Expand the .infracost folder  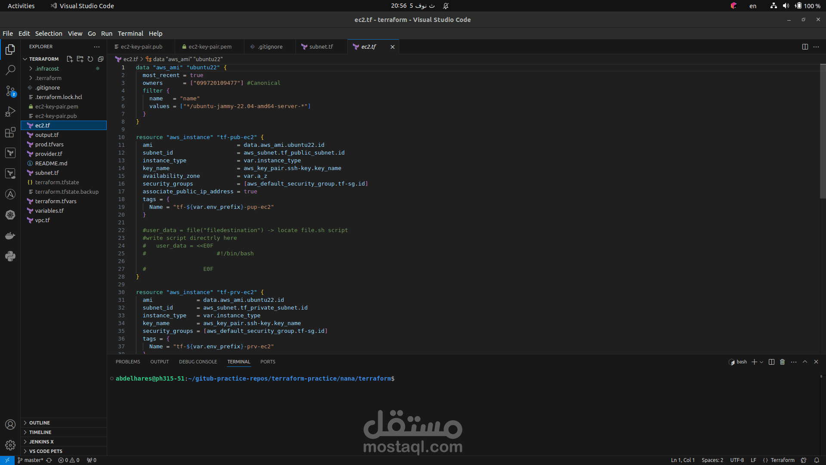point(31,69)
